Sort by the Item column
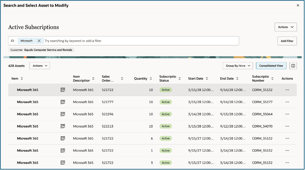The height and width of the screenshot is (170, 305). point(22,79)
